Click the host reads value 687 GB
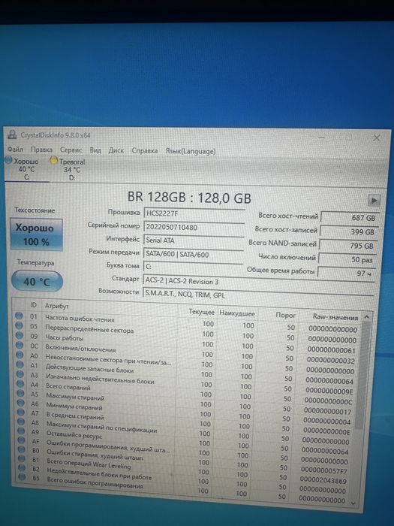 (350, 218)
